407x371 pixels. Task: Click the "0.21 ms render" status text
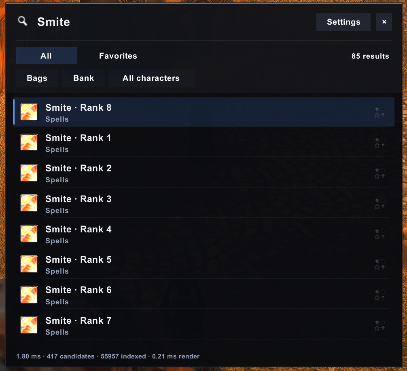[x=176, y=356]
